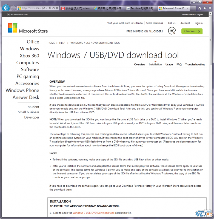Refresh the page with the reload icon
The image size is (214, 219).
53,8
